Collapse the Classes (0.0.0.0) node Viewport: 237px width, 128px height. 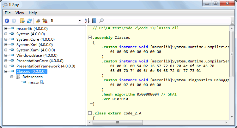[6, 72]
